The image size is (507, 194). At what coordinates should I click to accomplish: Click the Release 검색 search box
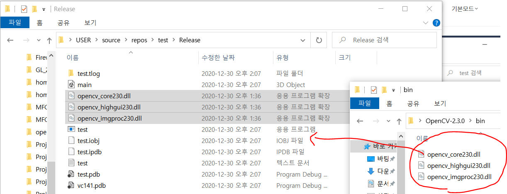coord(384,40)
